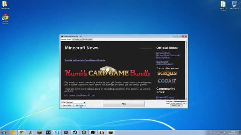The height and width of the screenshot is (135, 241).
Task: Open Scrolls in Humble Card Game Bundle link
Action: click(85, 60)
